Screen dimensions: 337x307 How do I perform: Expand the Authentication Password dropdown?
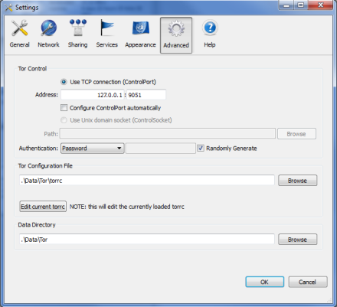(93, 149)
